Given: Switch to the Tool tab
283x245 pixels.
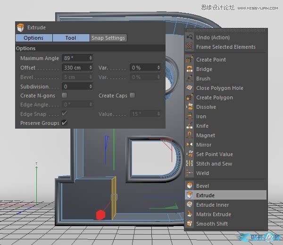Looking at the screenshot, I should [71, 38].
